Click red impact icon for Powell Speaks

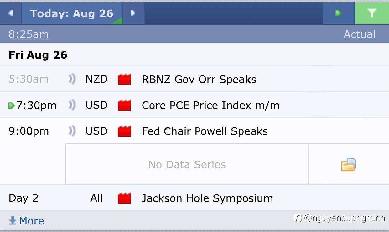click(124, 131)
